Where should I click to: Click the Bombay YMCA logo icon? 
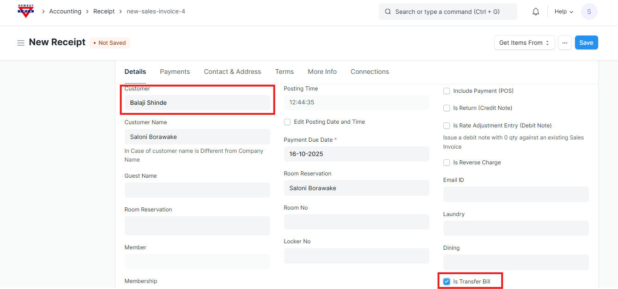click(26, 11)
